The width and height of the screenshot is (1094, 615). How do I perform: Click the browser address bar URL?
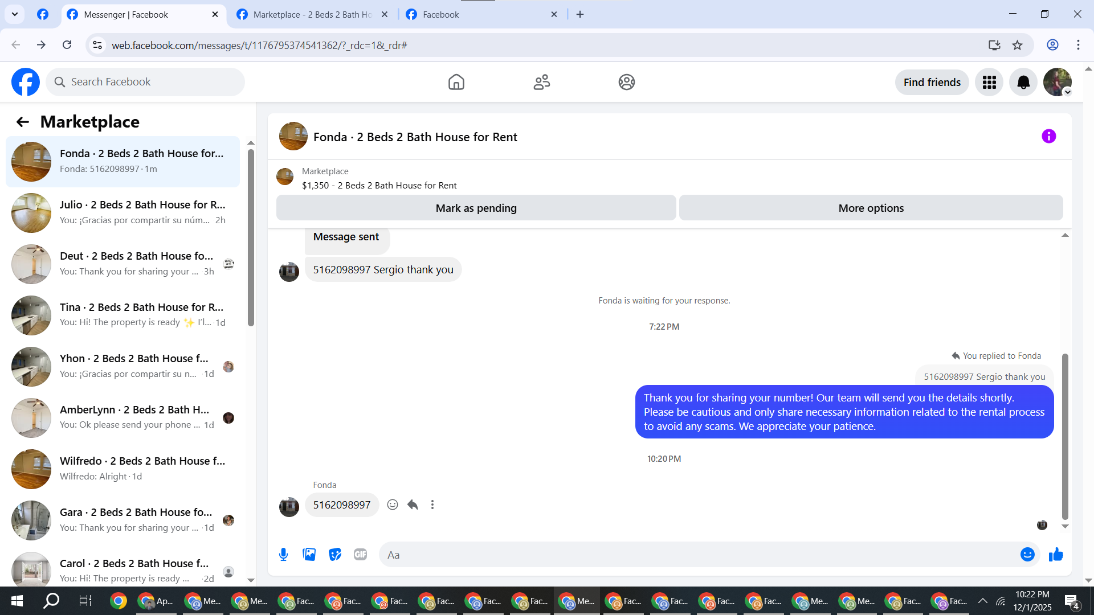(259, 45)
